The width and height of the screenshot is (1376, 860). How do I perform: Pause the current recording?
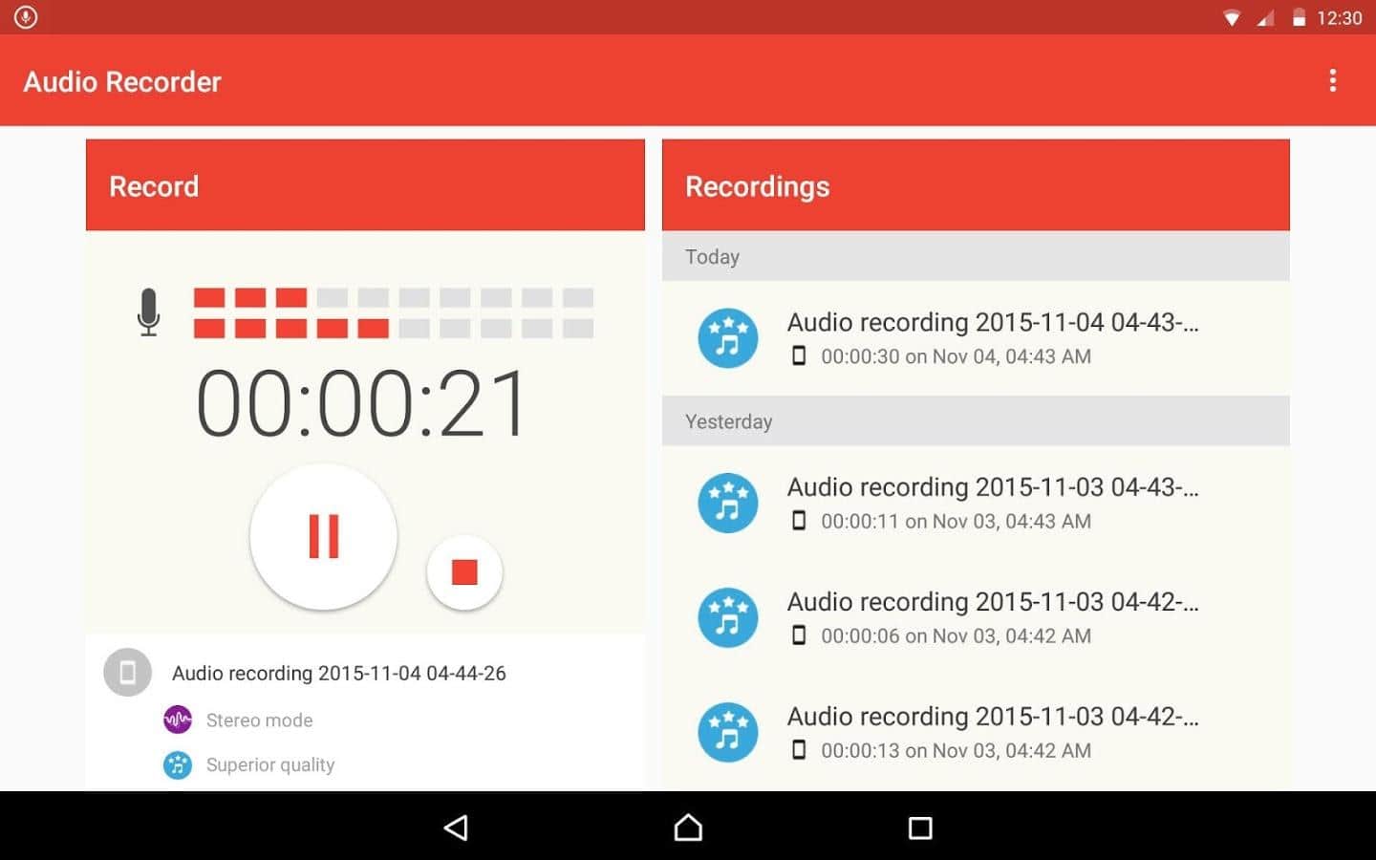coord(323,536)
